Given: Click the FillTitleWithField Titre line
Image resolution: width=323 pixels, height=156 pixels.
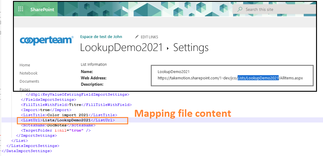Looking at the screenshot, I should point(76,105).
